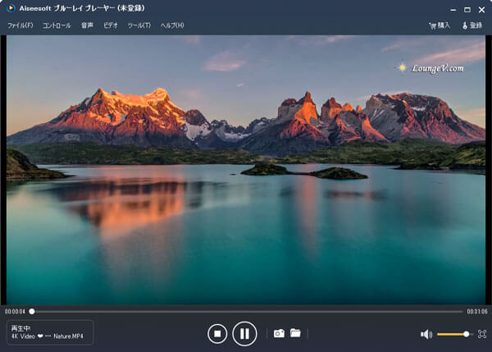The image size is (492, 352).
Task: Open the snapshot folder icon
Action: pyautogui.click(x=295, y=333)
